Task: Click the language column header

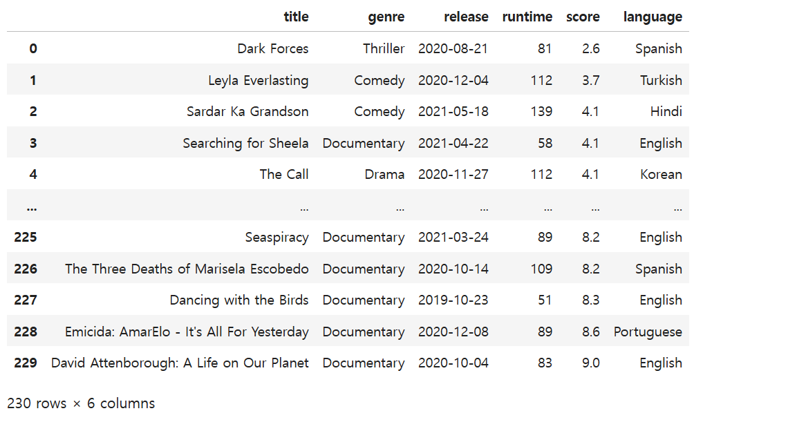Action: pos(653,17)
